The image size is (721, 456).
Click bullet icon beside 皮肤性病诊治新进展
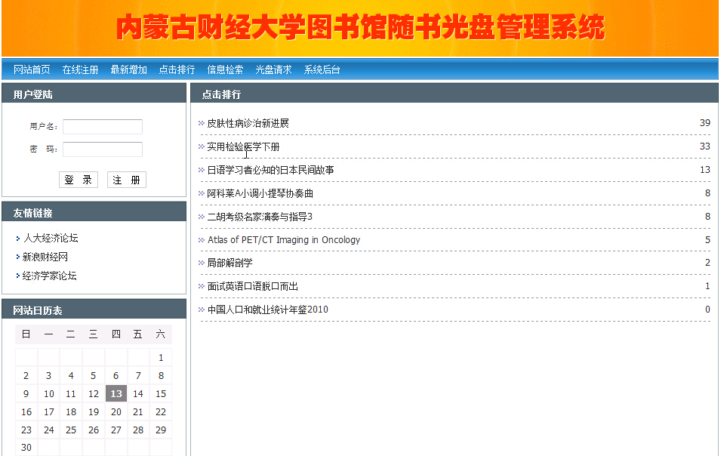[202, 123]
